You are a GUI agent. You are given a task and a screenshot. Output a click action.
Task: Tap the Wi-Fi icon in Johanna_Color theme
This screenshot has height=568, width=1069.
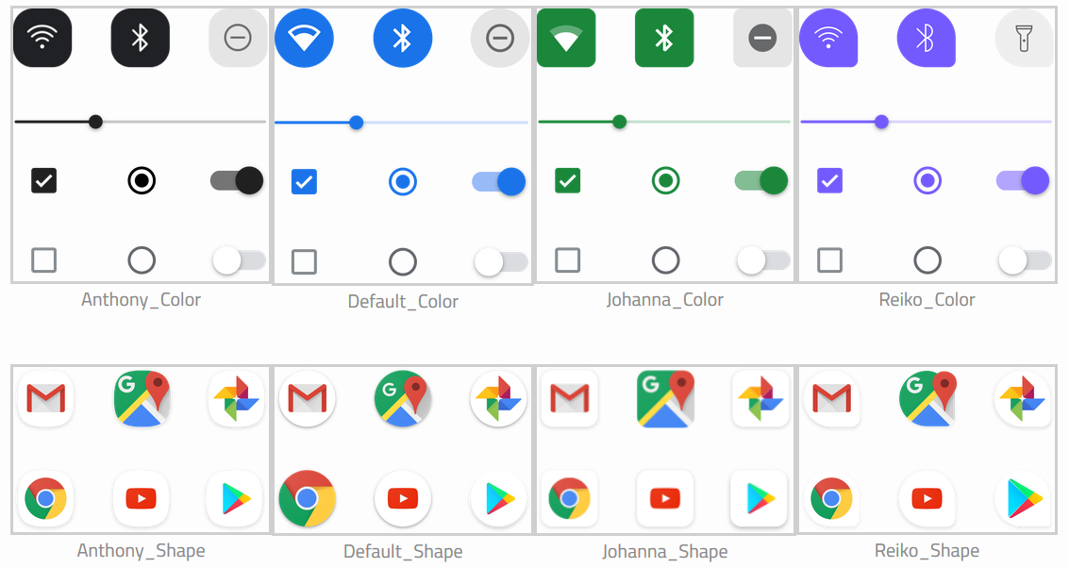pos(566,38)
